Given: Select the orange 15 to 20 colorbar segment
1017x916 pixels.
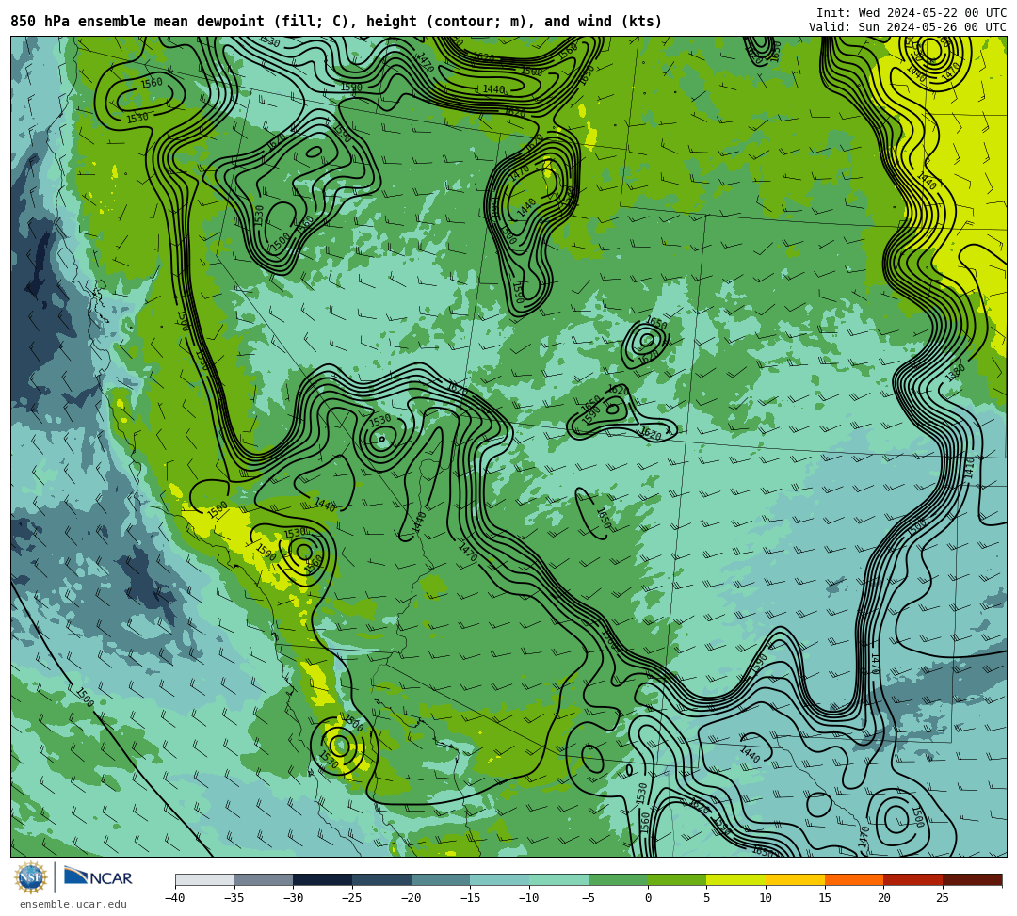Looking at the screenshot, I should click(854, 879).
